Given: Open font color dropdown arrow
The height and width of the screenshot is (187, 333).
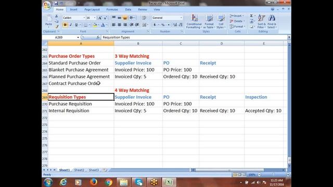Looking at the screenshot, I should point(106,25).
